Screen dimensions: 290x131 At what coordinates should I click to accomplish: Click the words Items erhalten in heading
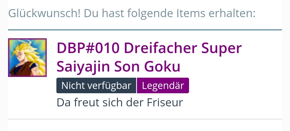216,13
